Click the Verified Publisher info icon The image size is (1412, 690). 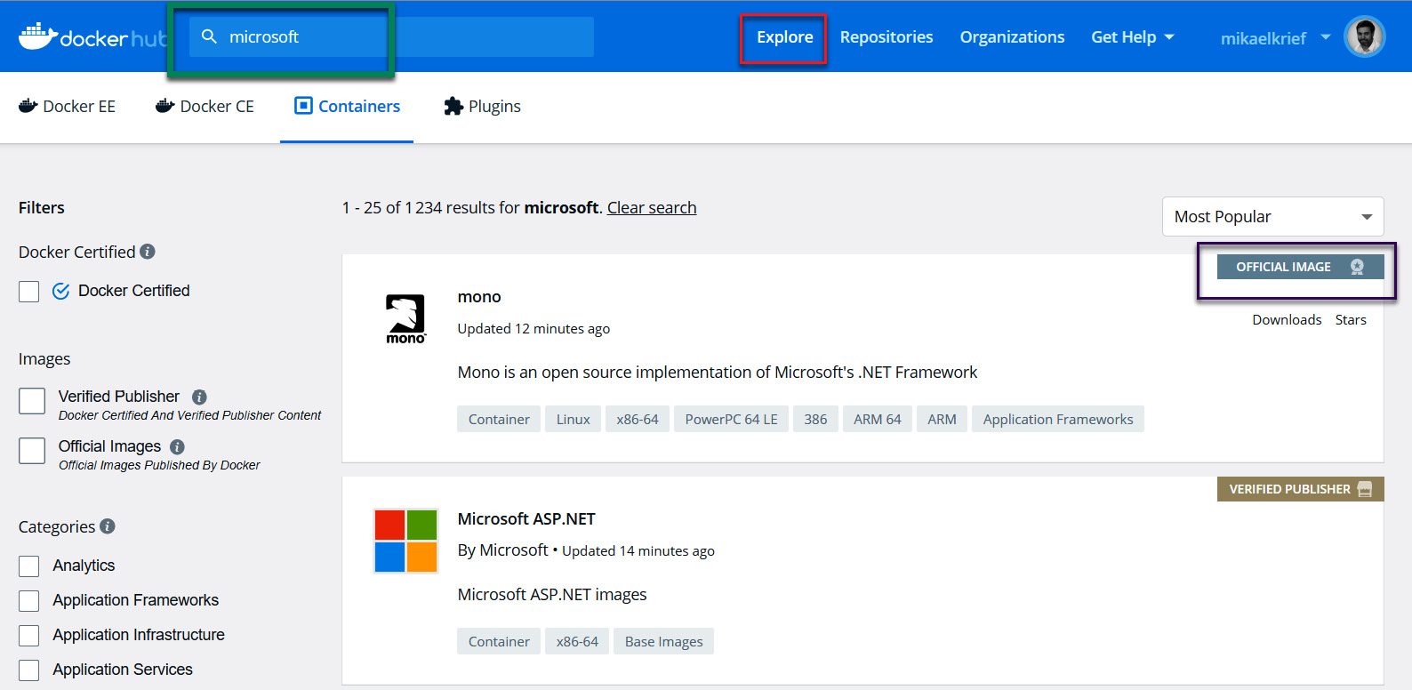pos(199,397)
